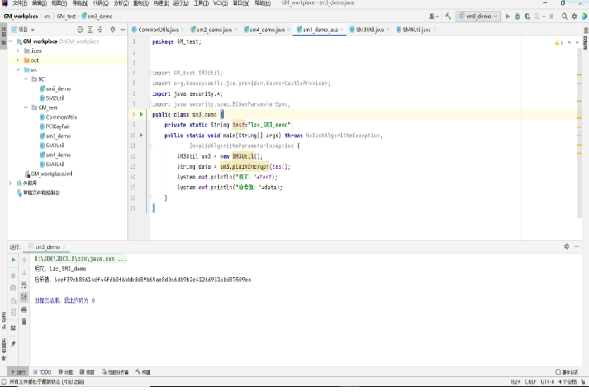
Task: Hide the Project panel with minus icon
Action: coord(122,30)
